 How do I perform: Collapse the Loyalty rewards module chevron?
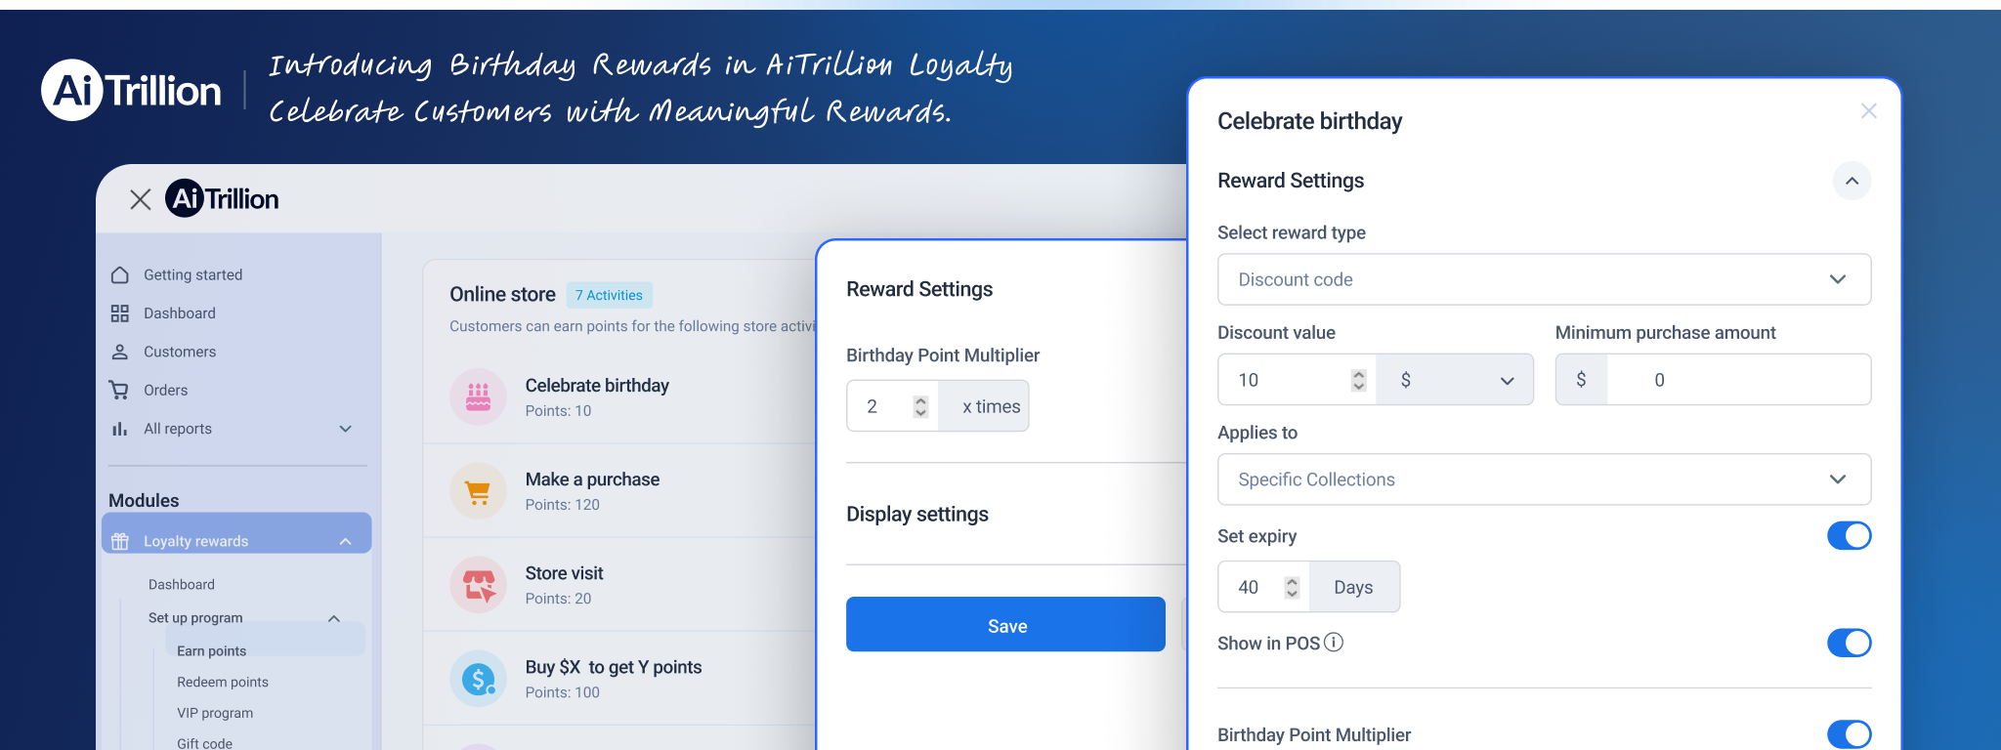pos(345,541)
